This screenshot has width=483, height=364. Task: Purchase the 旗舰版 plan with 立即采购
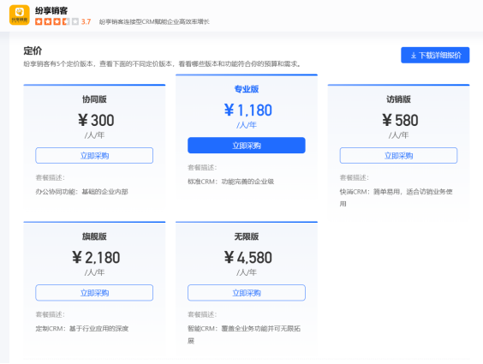click(x=94, y=293)
